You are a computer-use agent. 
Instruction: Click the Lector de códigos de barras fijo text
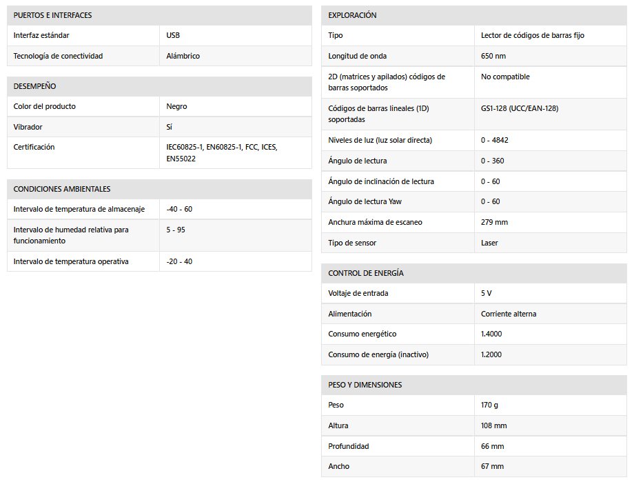[x=533, y=35]
